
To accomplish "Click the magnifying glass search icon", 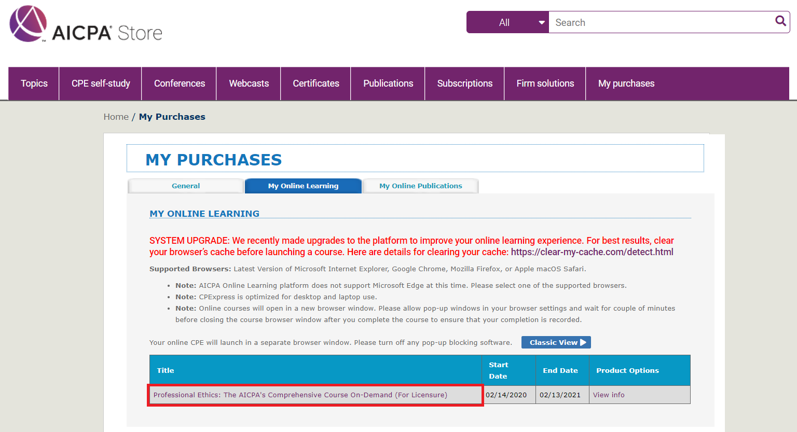I will (780, 21).
